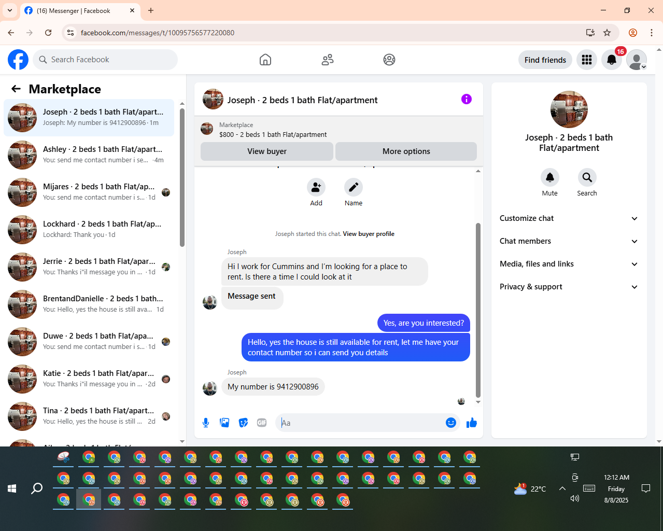This screenshot has height=531, width=663.
Task: Open the taskbar clock showing 12:12 AM
Action: tap(616, 488)
